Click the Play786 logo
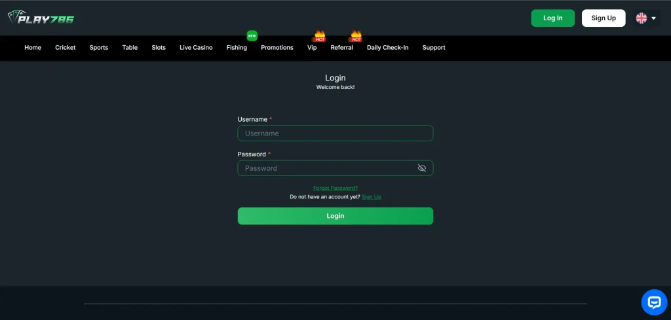This screenshot has width=671, height=320. tap(41, 18)
